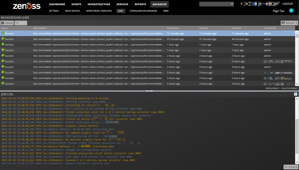This screenshot has width=299, height=170.
Task: Sort by Created By column header
Action: coord(270,28)
